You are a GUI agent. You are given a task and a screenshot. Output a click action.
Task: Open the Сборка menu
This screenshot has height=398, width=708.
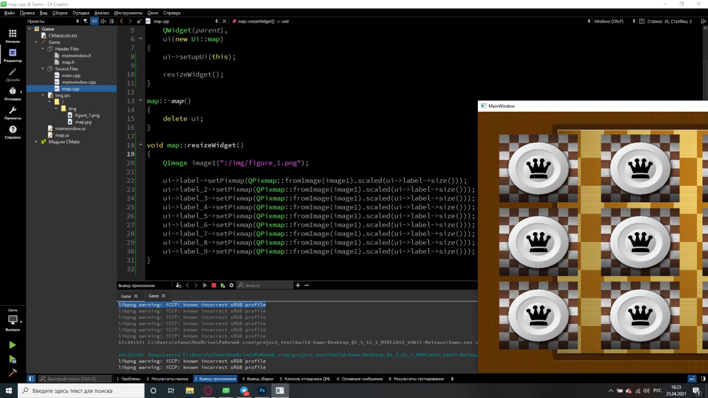(x=60, y=12)
